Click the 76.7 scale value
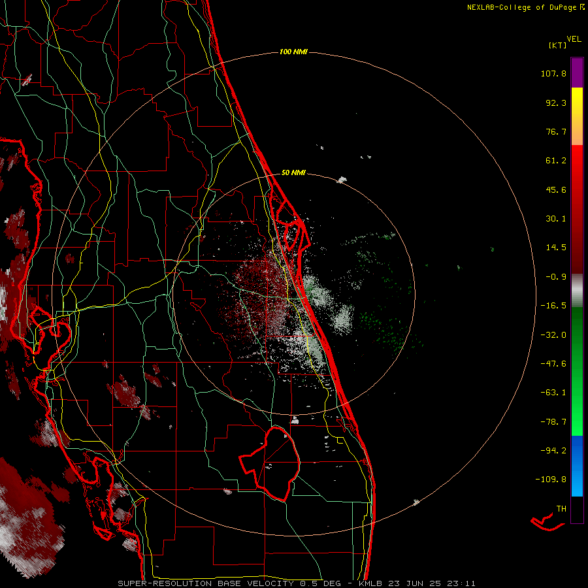Viewport: 588px width, 588px height. 556,131
